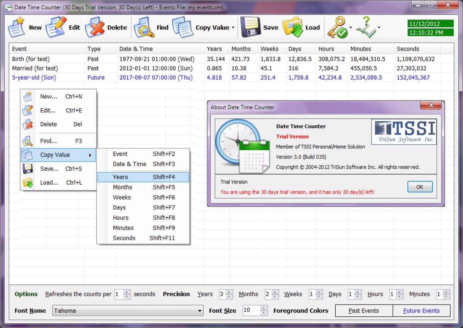Set foreground color for Future Events
Viewport: 463px width, 328px height.
click(x=422, y=310)
